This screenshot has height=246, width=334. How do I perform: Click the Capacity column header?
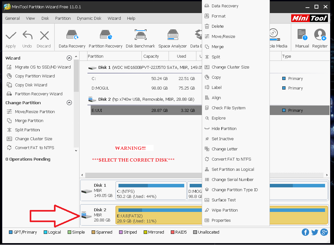[155, 56]
